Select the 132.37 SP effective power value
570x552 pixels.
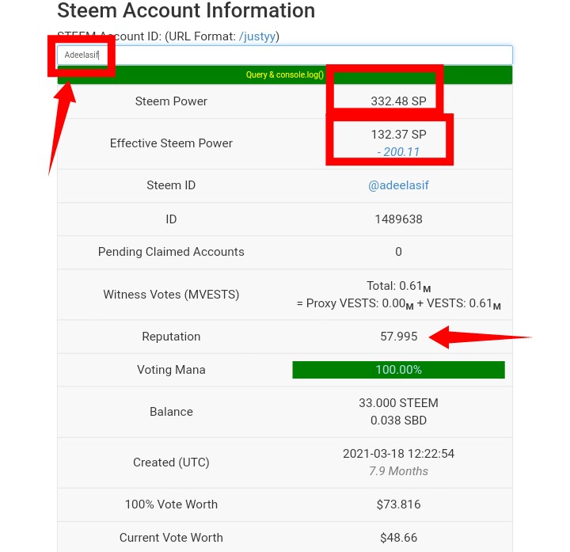(x=398, y=135)
